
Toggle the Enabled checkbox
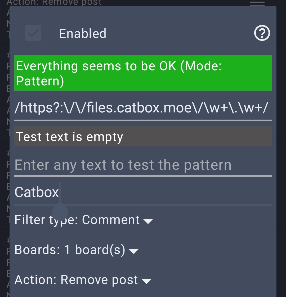[x=33, y=33]
